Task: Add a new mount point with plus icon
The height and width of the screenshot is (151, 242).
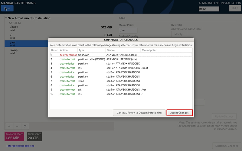Action: pyautogui.click(x=9, y=126)
